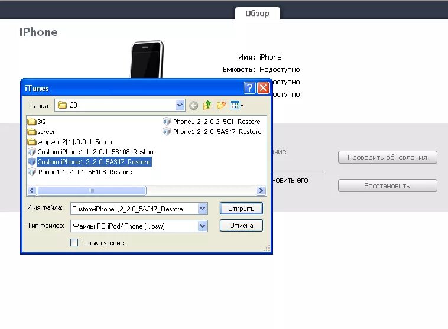Screen dimensions: 448x329
Task: Click icon of iPhone1,1_2.0.1_5B108_Restore file
Action: click(x=32, y=172)
